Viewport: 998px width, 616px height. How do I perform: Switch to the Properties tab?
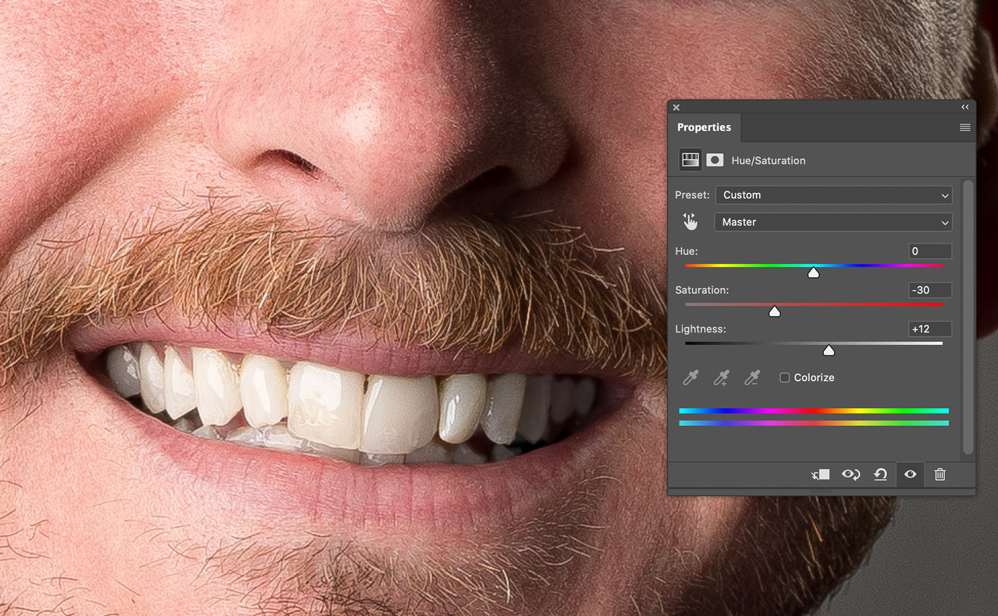pyautogui.click(x=704, y=128)
